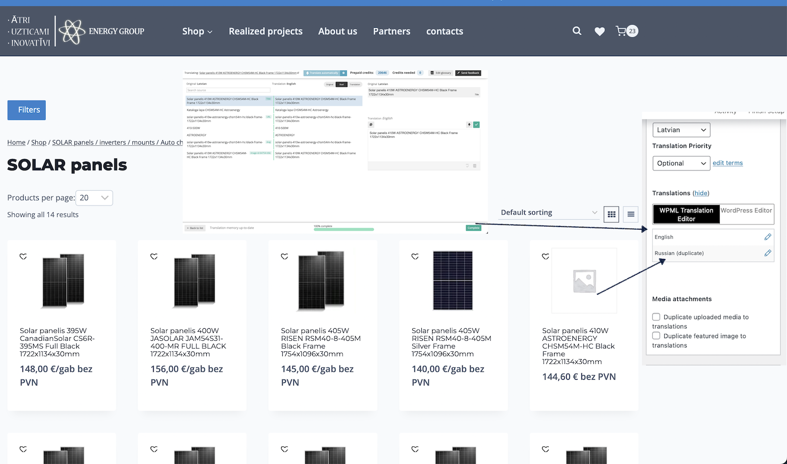
Task: Open Realized projects menu item
Action: coord(265,31)
